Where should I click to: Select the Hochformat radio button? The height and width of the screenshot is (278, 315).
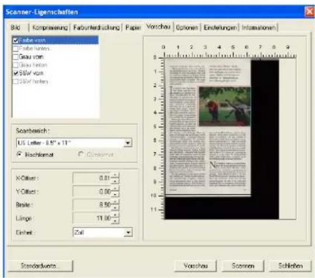[x=19, y=154]
